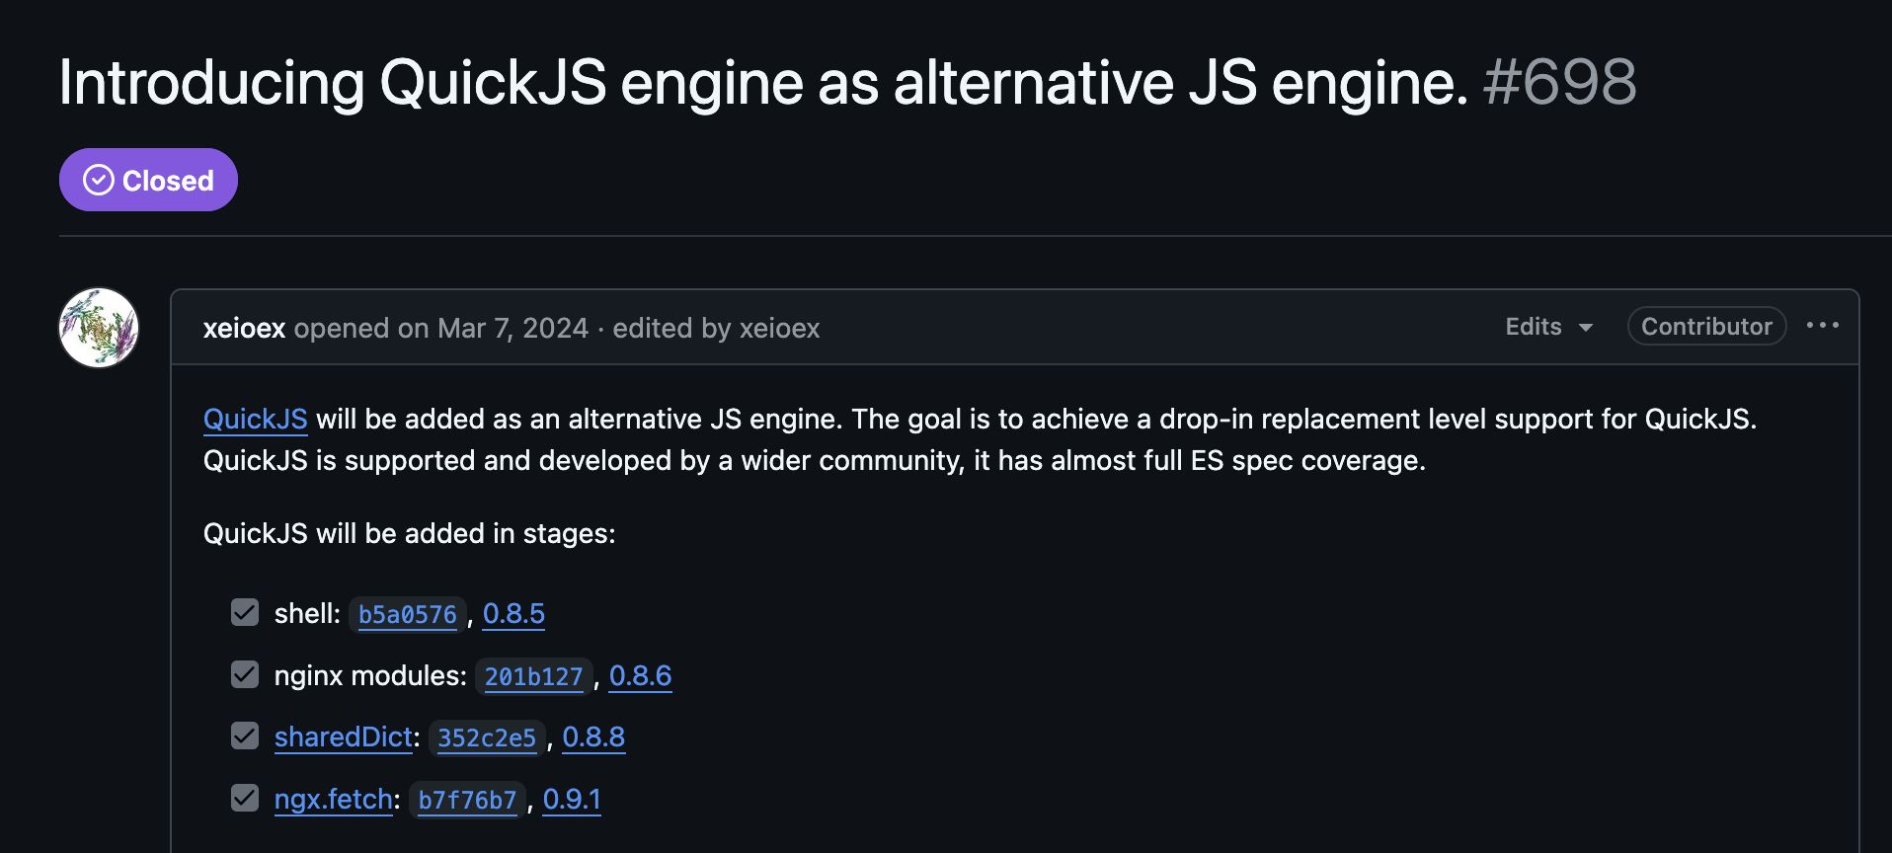This screenshot has height=853, width=1892.
Task: Open the 0.8.5 release link
Action: pos(514,614)
